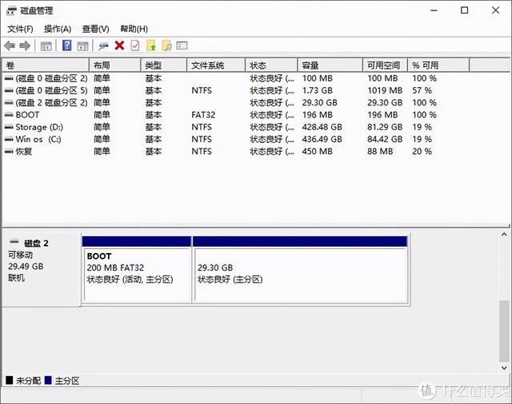Sort by the 文件系统 column header
The image size is (512, 404).
(216, 65)
